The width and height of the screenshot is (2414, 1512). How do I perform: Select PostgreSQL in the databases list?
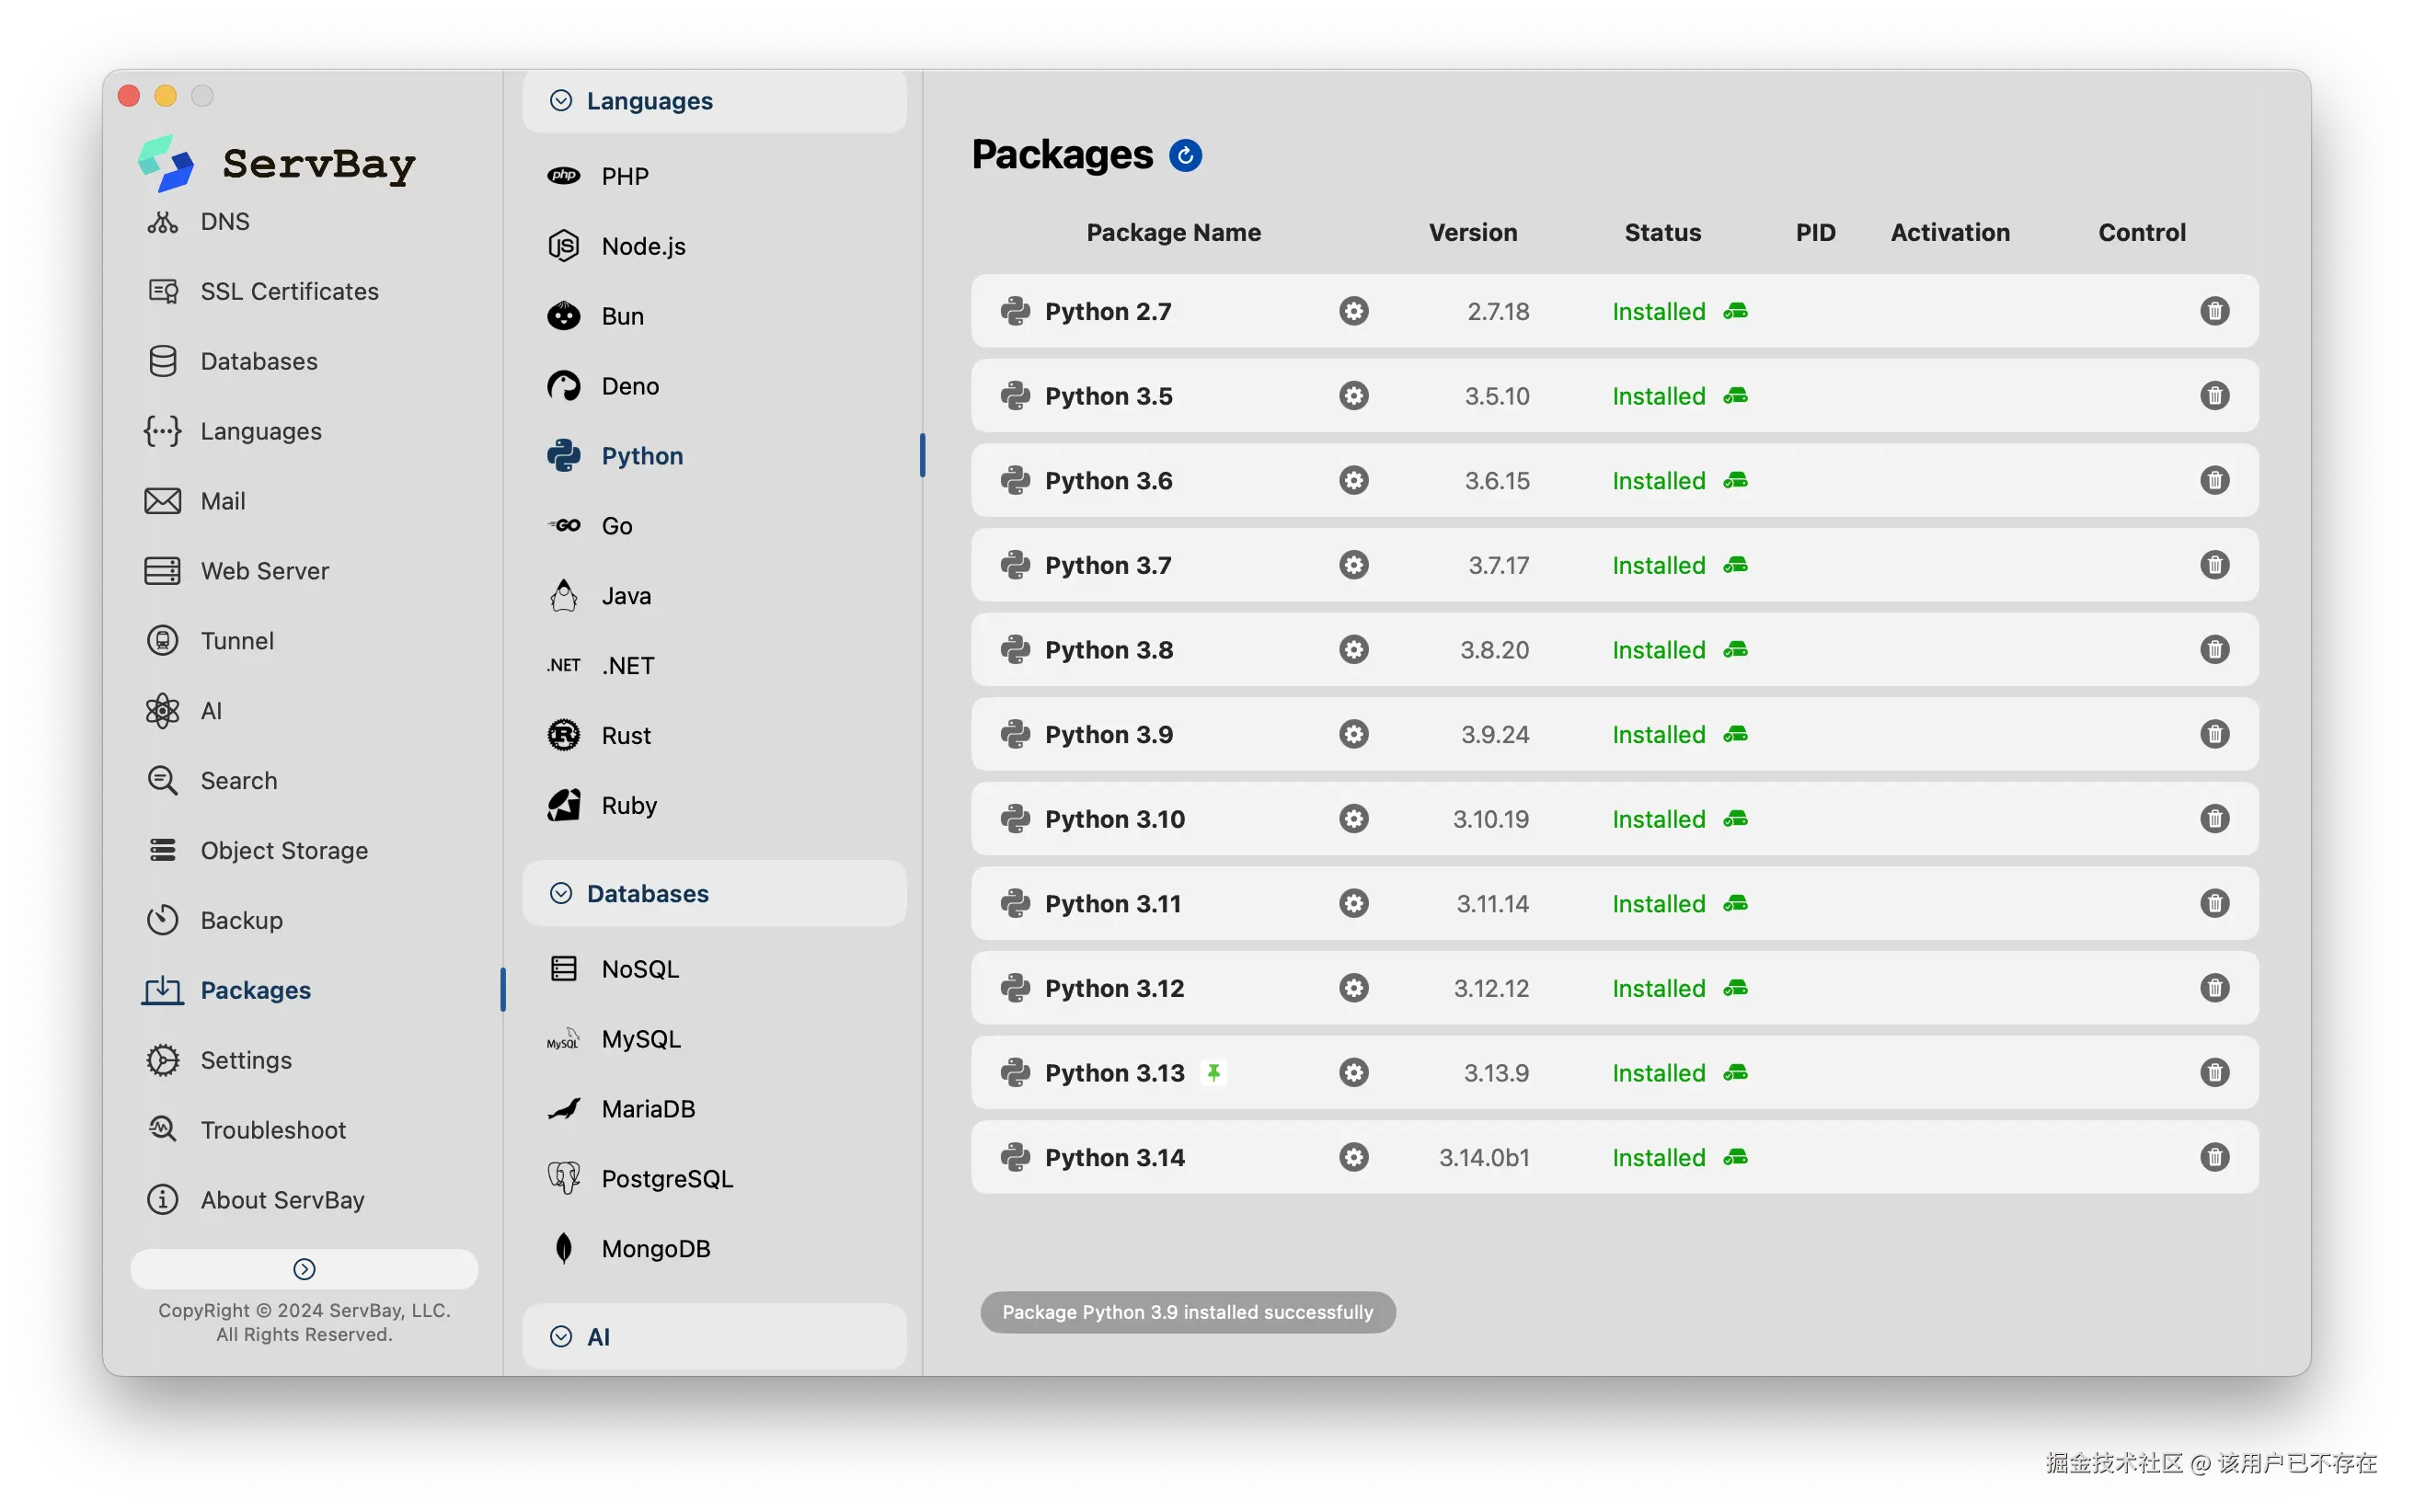pos(667,1178)
